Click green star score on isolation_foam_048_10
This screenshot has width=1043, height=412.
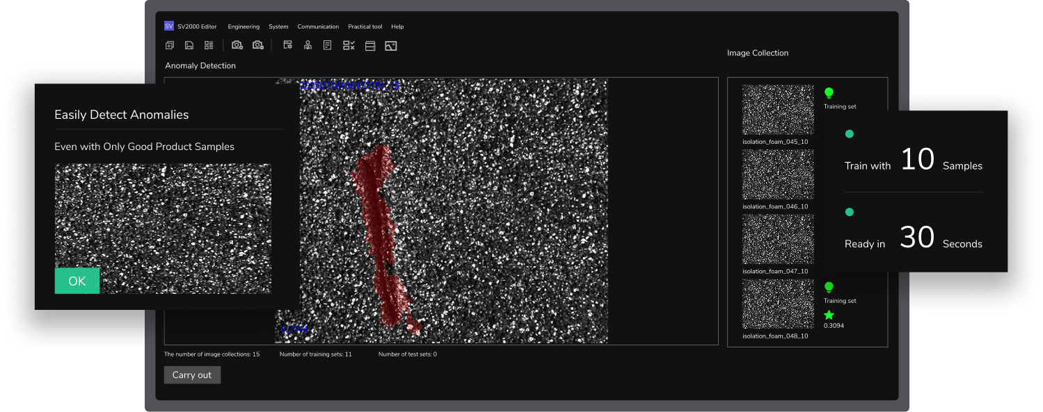coord(829,315)
